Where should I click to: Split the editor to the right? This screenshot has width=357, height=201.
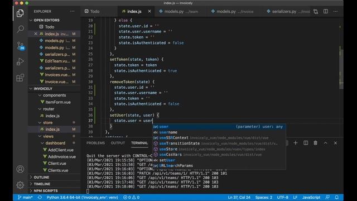pyautogui.click(x=326, y=11)
